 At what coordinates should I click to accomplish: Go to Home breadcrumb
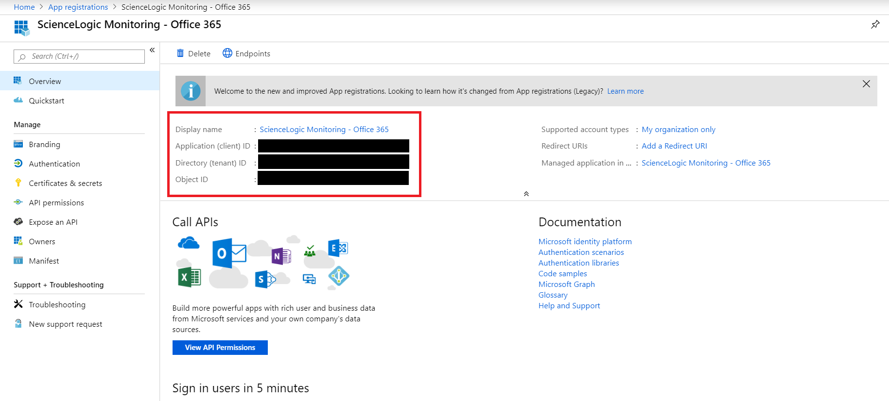click(x=24, y=7)
